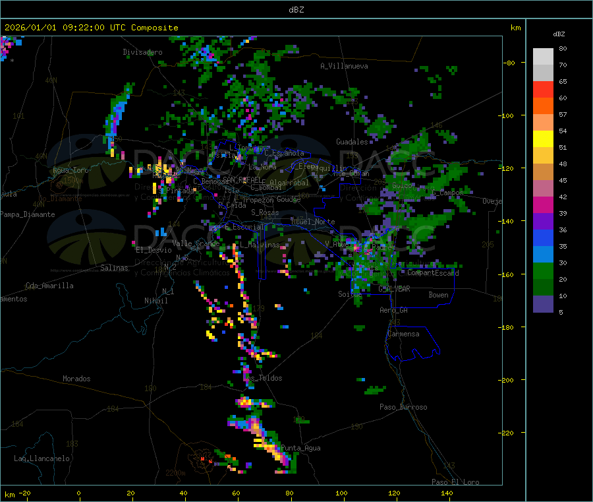Click the white 70-80 dBZ legend swatch
This screenshot has width=593, height=502.
coord(543,57)
